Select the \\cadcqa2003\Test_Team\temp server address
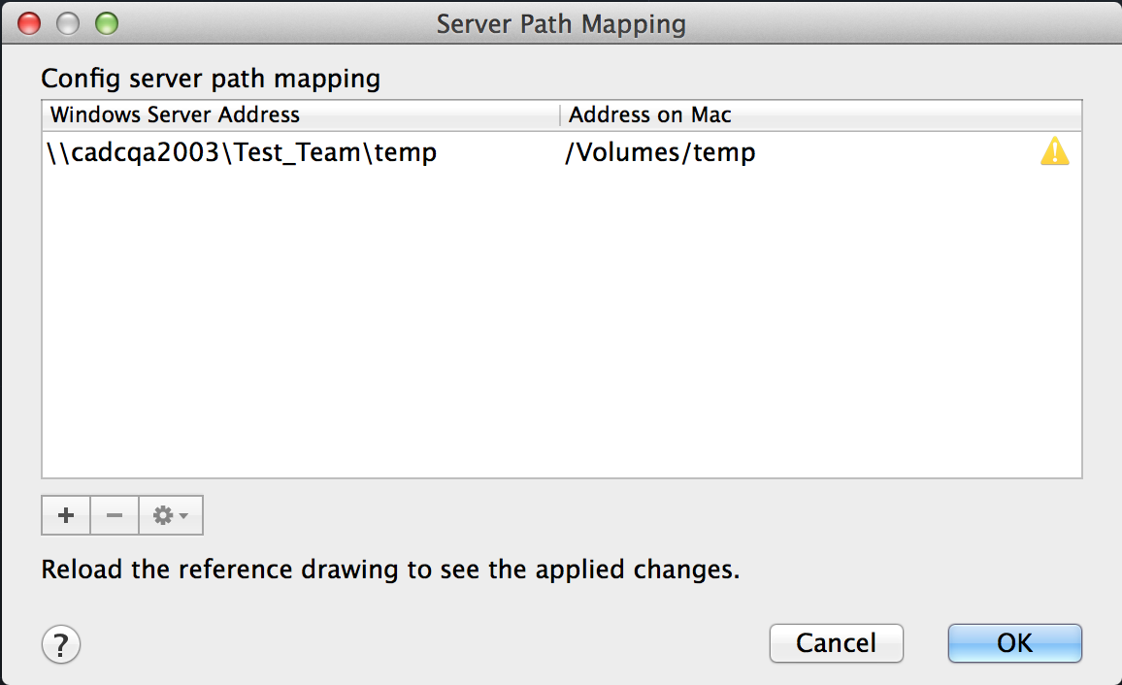Image resolution: width=1122 pixels, height=685 pixels. click(242, 152)
